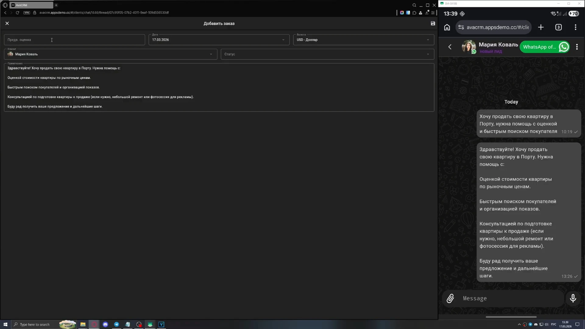Image resolution: width=585 pixels, height=329 pixels.
Task: Tap the microphone voice message icon
Action: point(573,299)
